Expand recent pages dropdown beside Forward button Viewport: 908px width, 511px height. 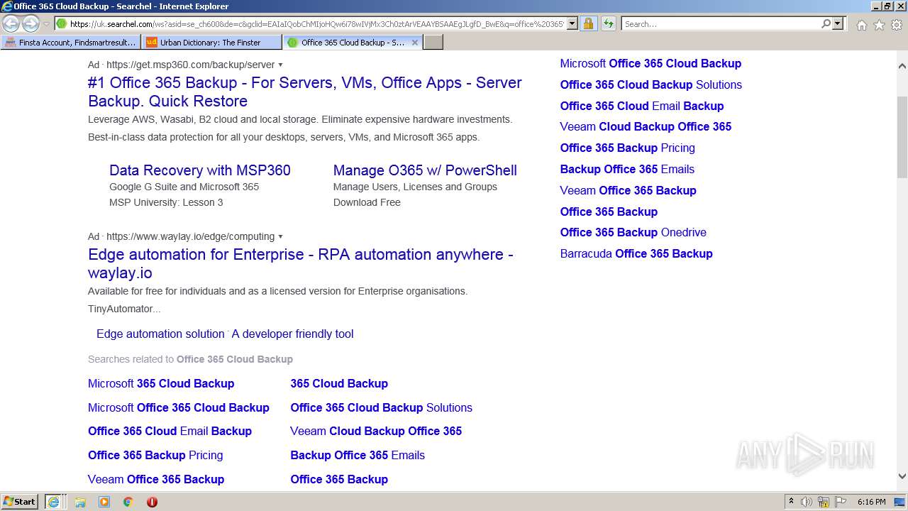pyautogui.click(x=46, y=23)
